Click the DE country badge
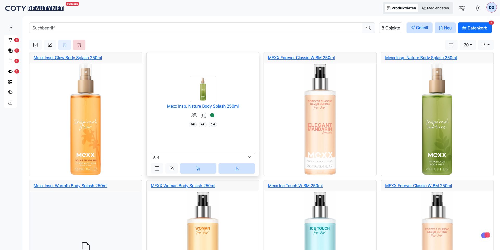Image resolution: width=500 pixels, height=250 pixels. pos(193,124)
